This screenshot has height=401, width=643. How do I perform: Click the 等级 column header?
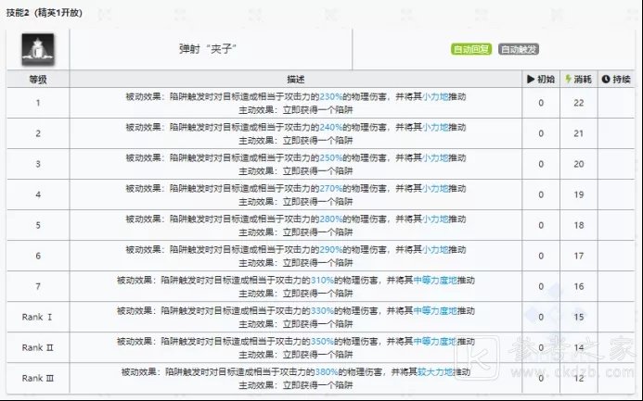[37, 79]
